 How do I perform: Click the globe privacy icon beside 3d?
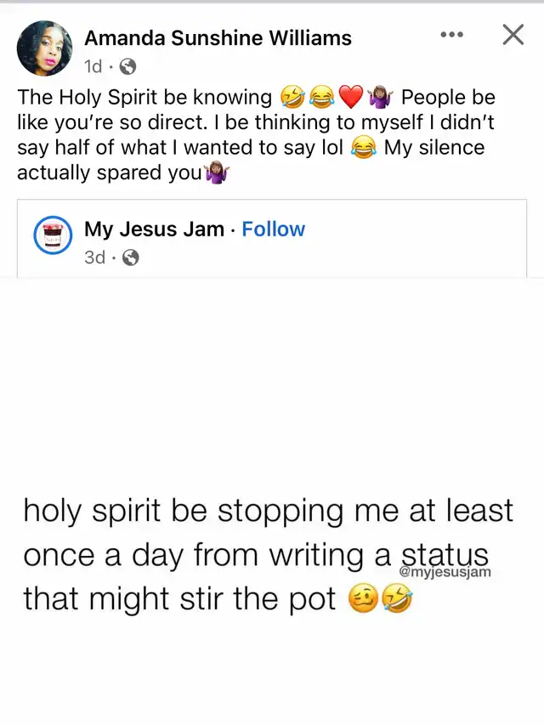(131, 257)
